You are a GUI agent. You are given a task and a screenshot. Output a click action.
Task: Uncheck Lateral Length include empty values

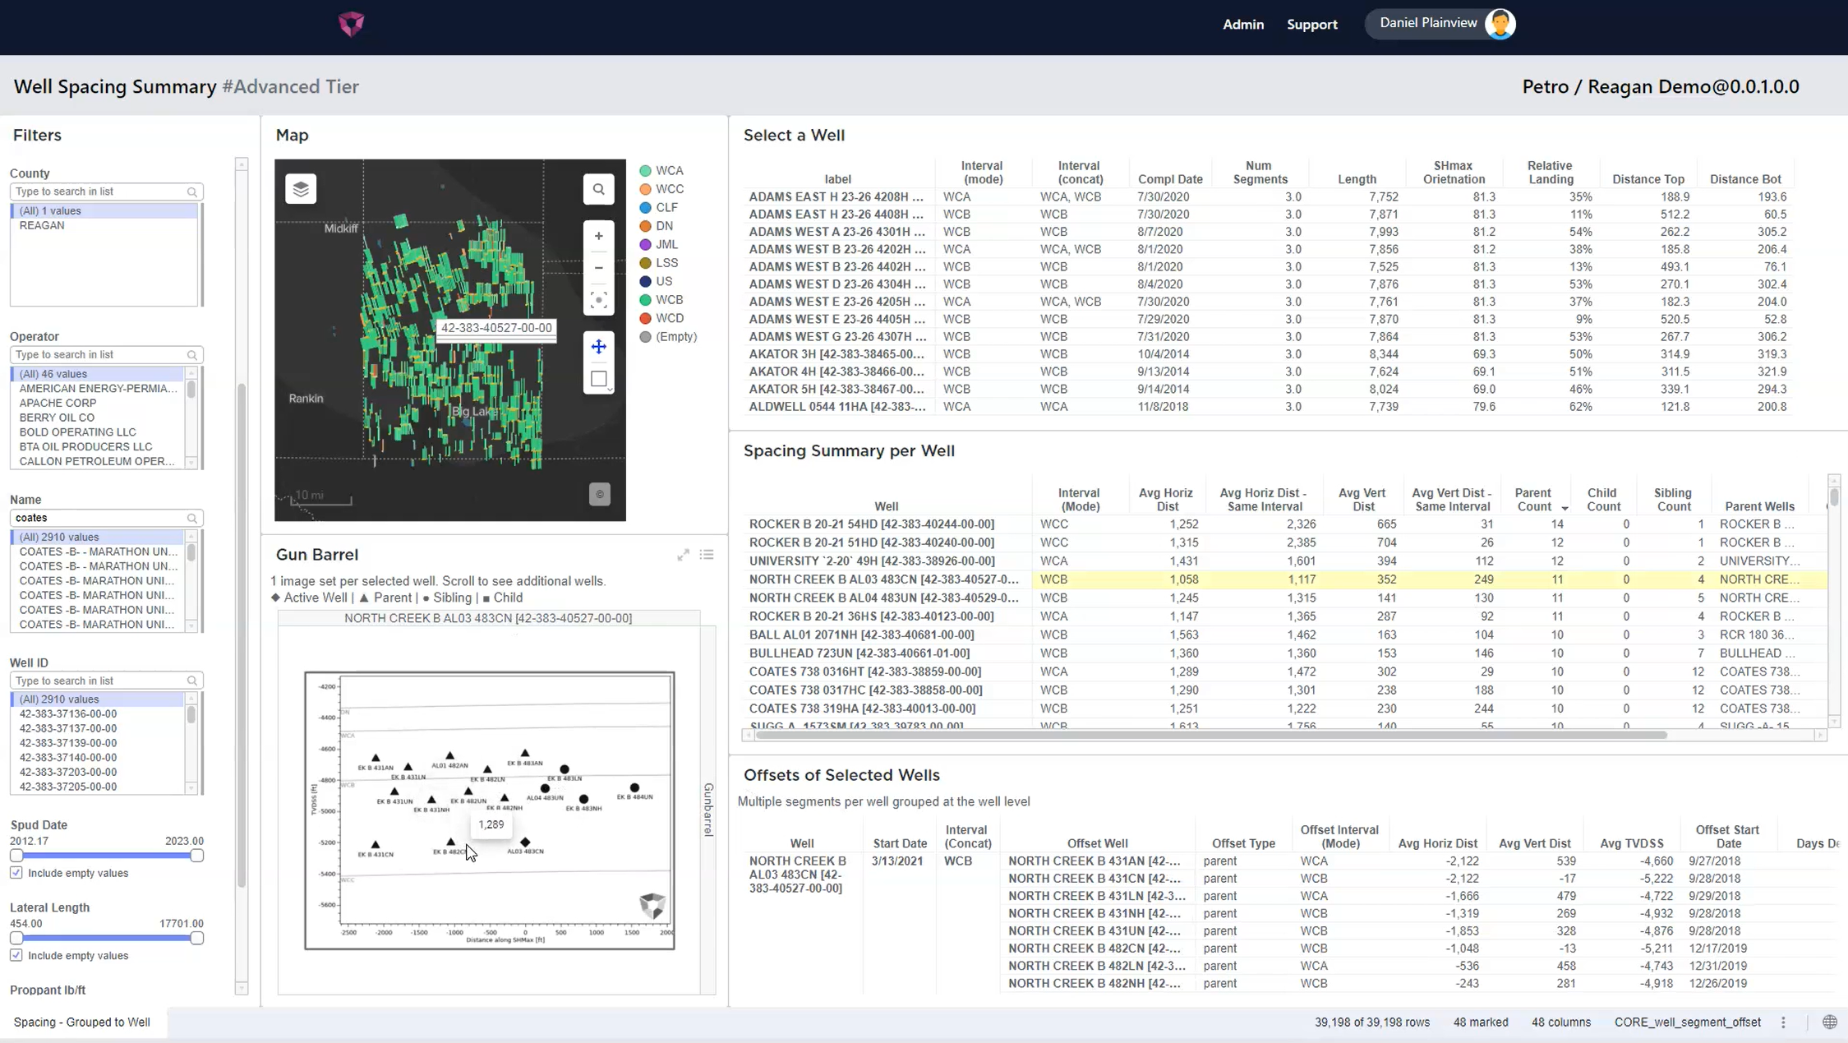[x=16, y=955]
